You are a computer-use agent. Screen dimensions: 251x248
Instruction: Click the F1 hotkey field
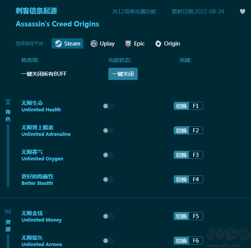[196, 106]
